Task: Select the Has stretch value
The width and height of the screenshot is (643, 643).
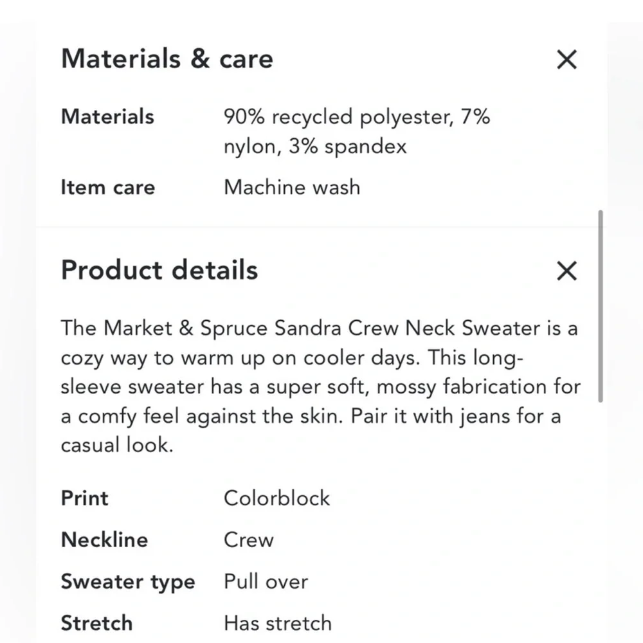Action: [277, 622]
